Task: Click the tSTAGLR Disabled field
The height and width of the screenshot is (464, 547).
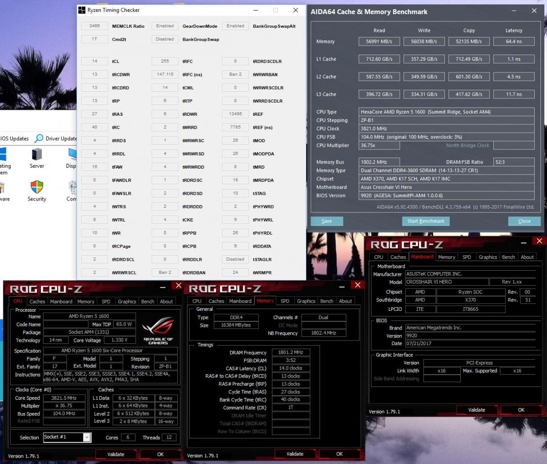Action: [235, 259]
